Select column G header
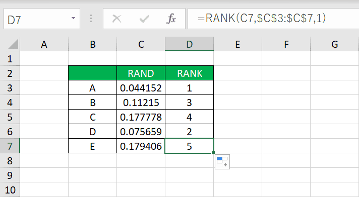Viewport: 359px width, 197px height. click(x=334, y=44)
